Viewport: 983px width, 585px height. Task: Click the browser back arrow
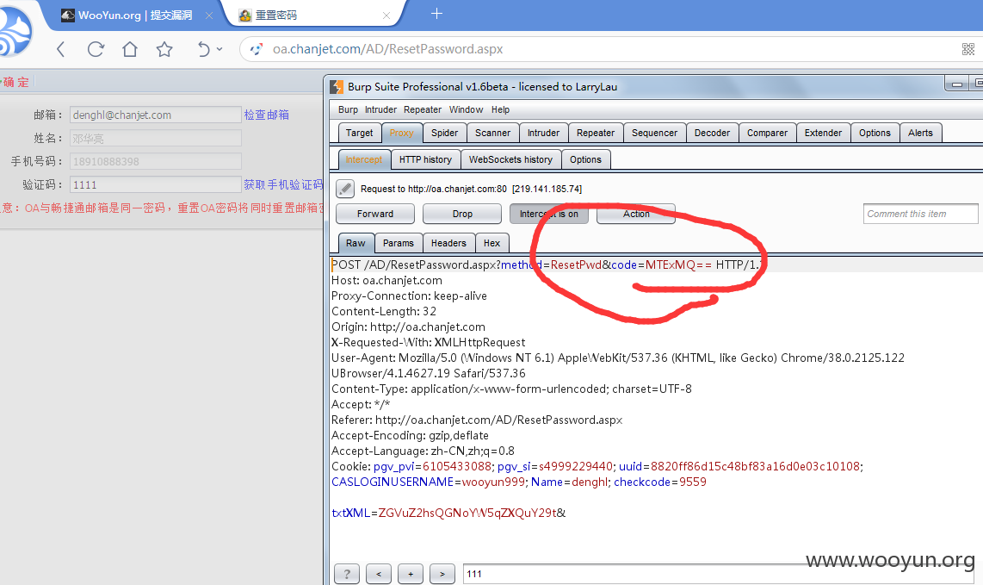pos(61,49)
